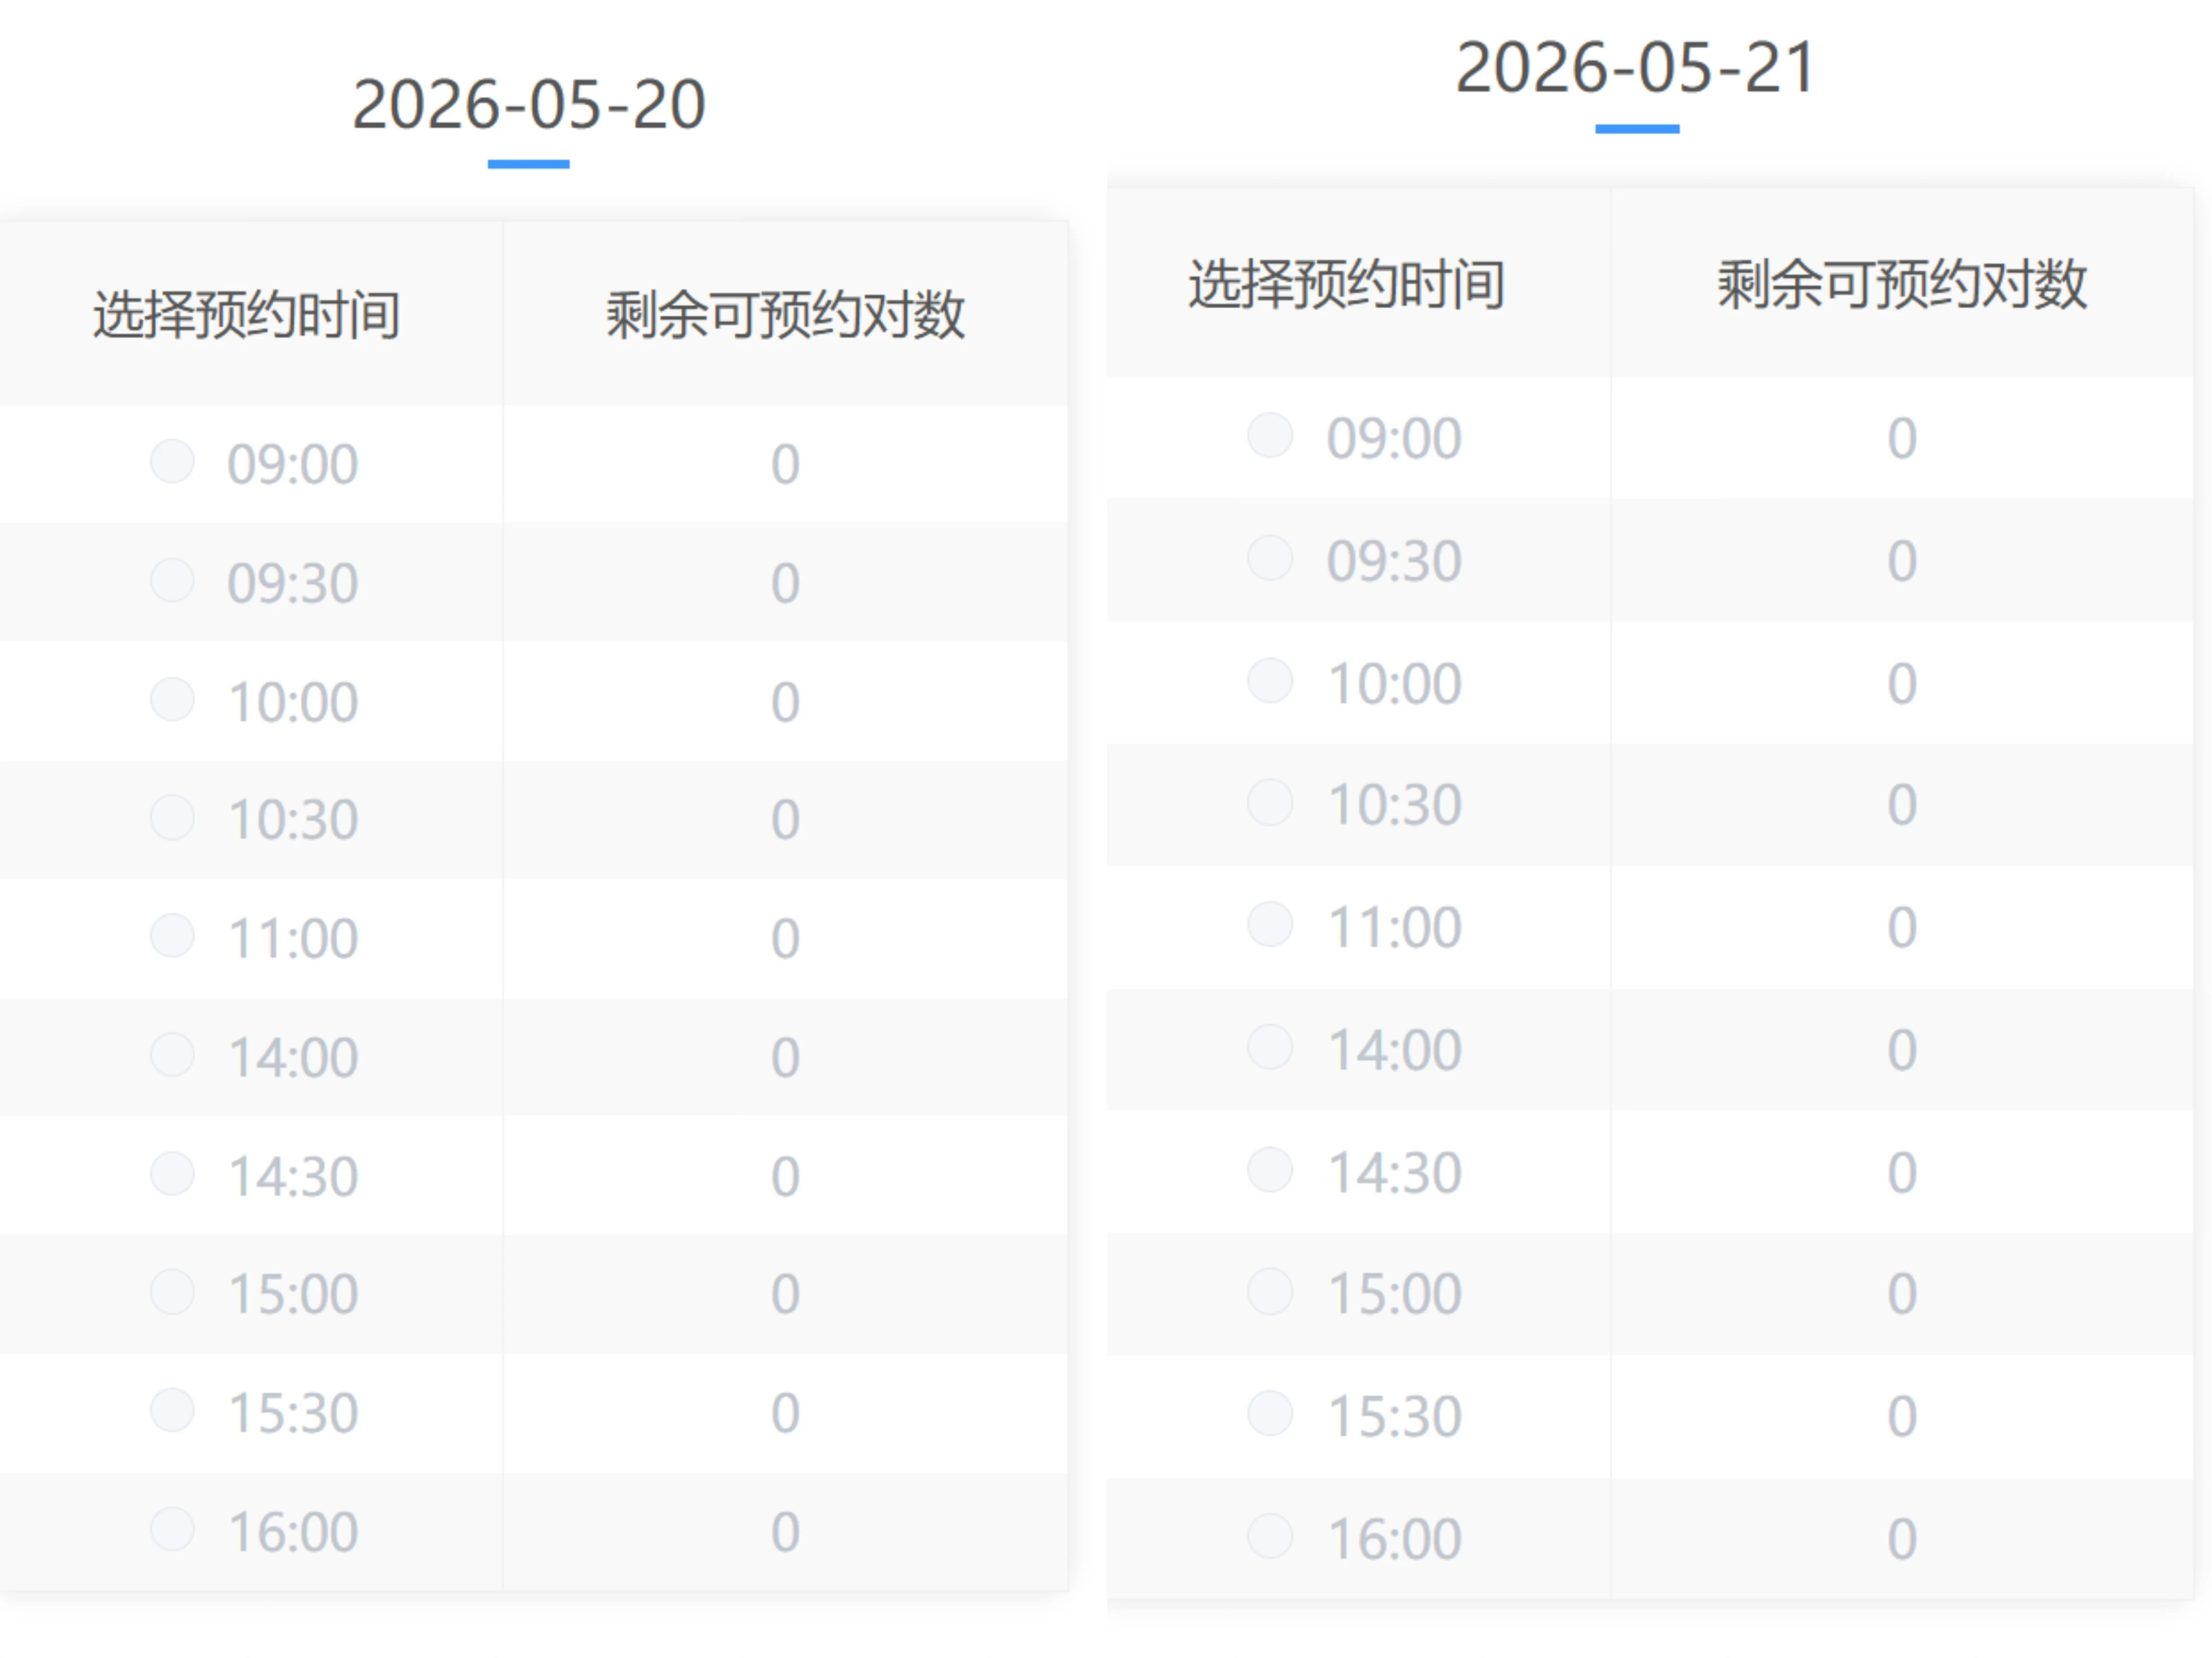The image size is (2212, 1658).
Task: Select 16:00 time on 2026-05-20
Action: 172,1530
